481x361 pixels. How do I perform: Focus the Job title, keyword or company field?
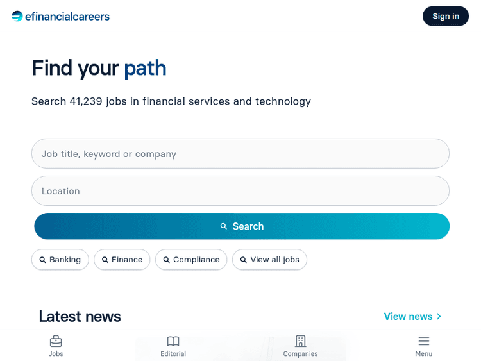tap(240, 154)
